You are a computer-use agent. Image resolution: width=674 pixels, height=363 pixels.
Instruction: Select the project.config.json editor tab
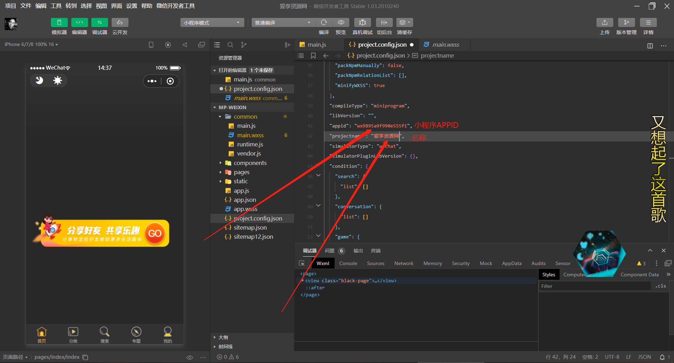(x=382, y=45)
